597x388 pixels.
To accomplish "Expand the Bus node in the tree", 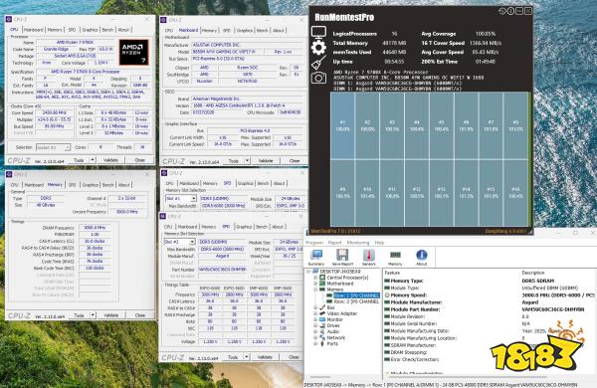I will point(315,307).
